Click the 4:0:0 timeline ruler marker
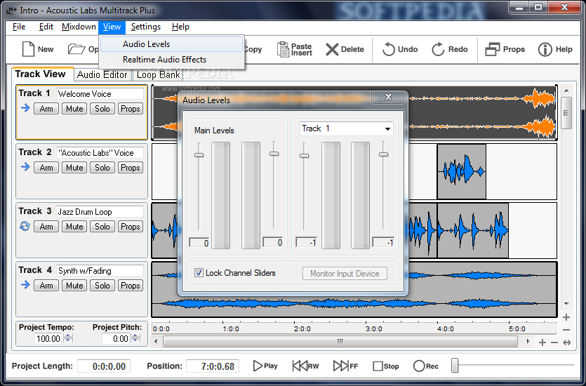The width and height of the screenshot is (586, 386). (446, 329)
